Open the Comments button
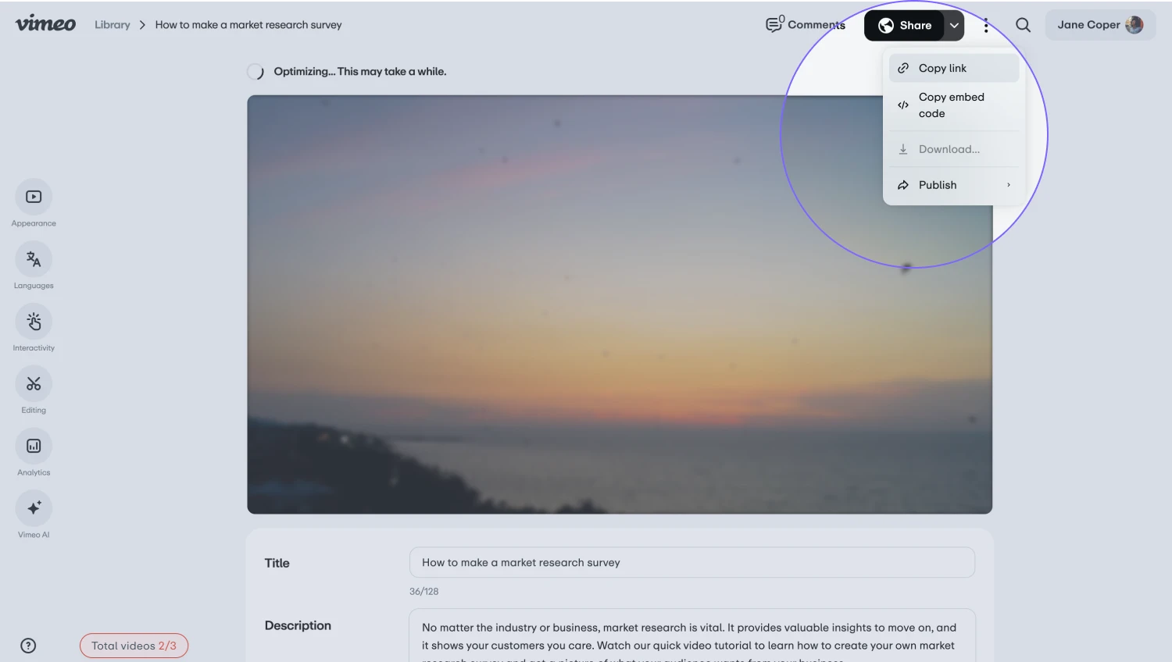 coord(806,25)
